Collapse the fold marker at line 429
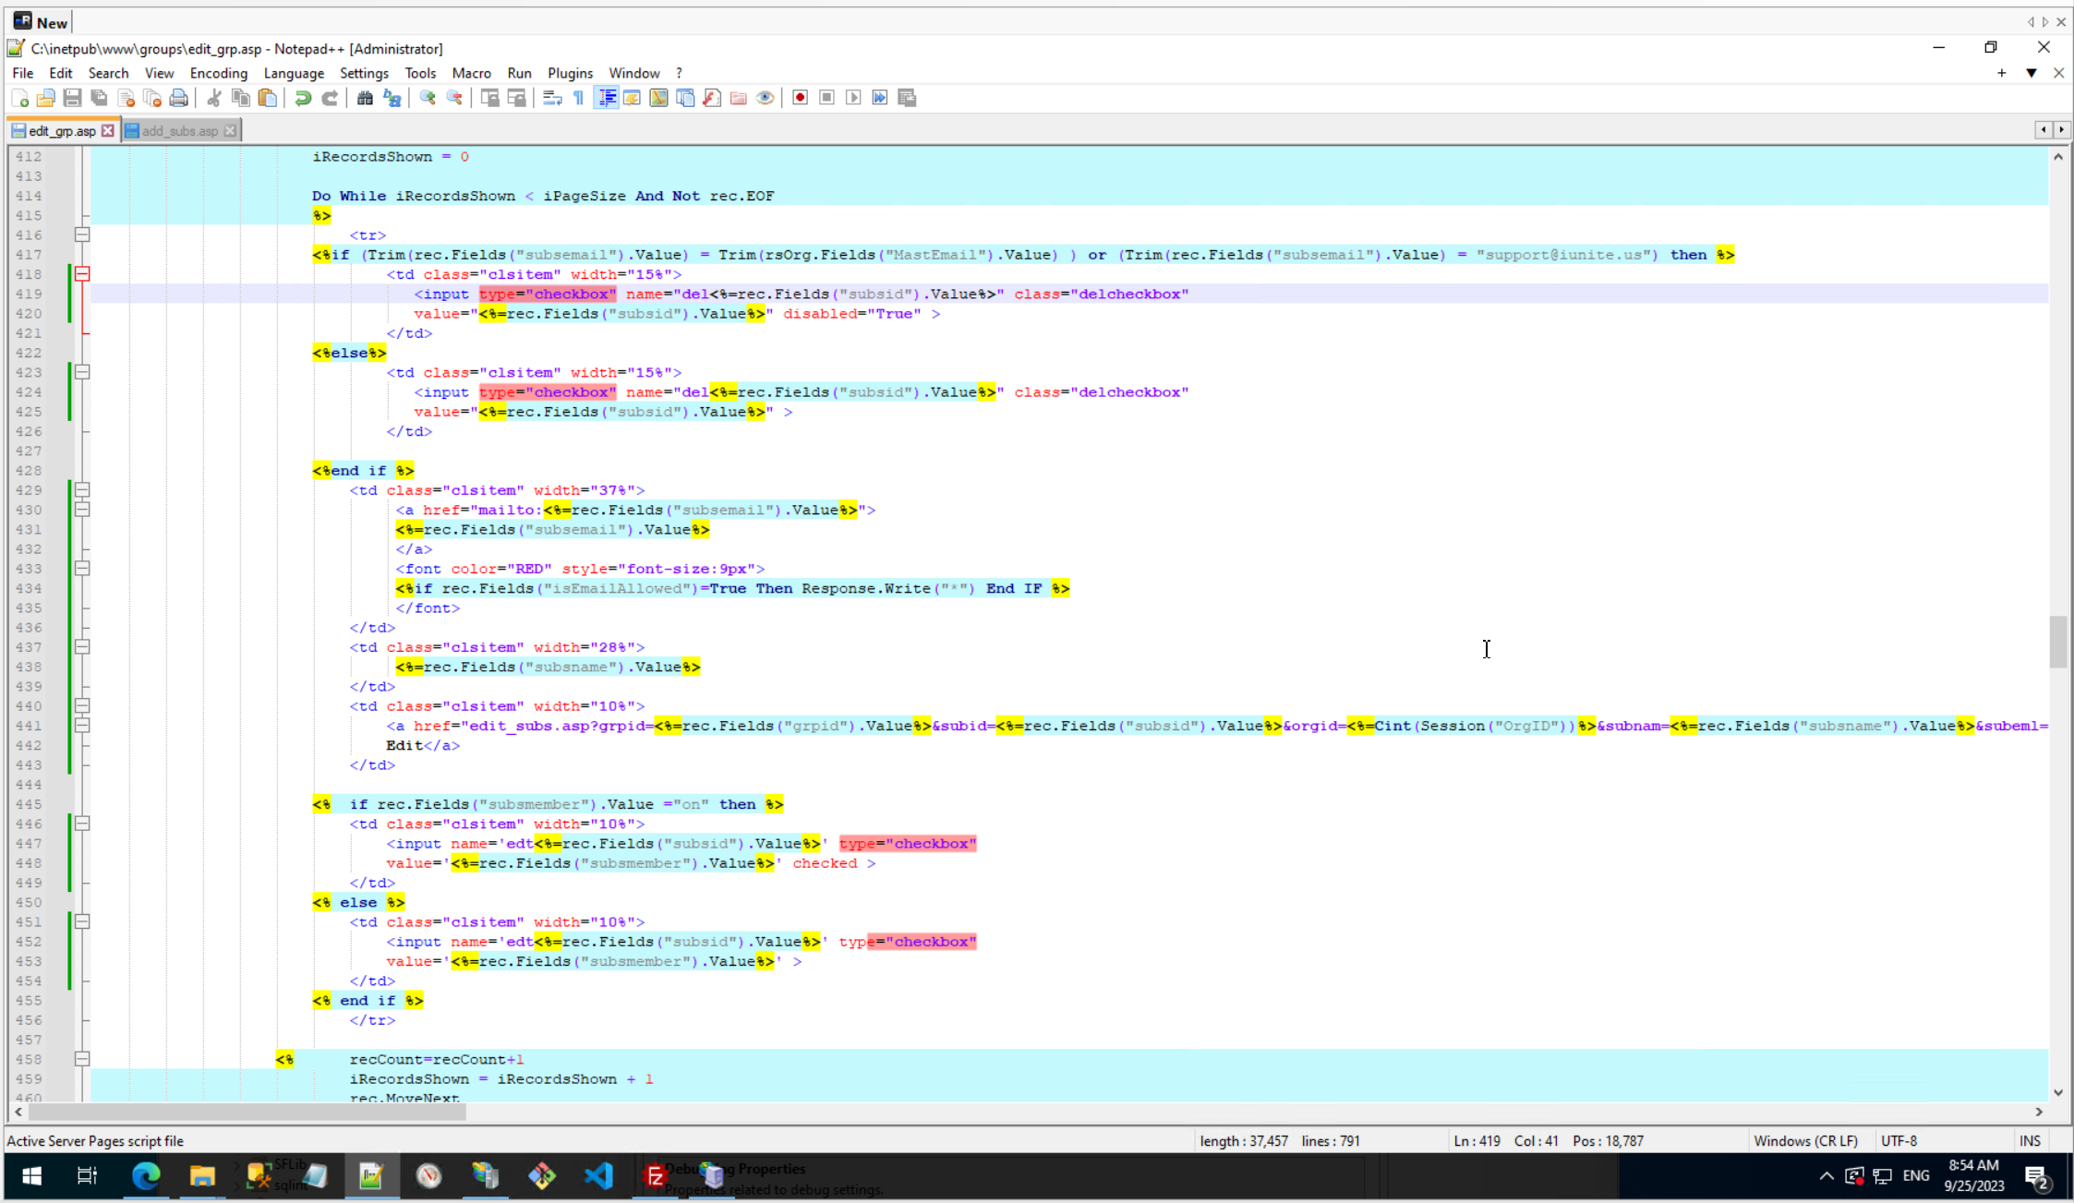 (x=82, y=490)
